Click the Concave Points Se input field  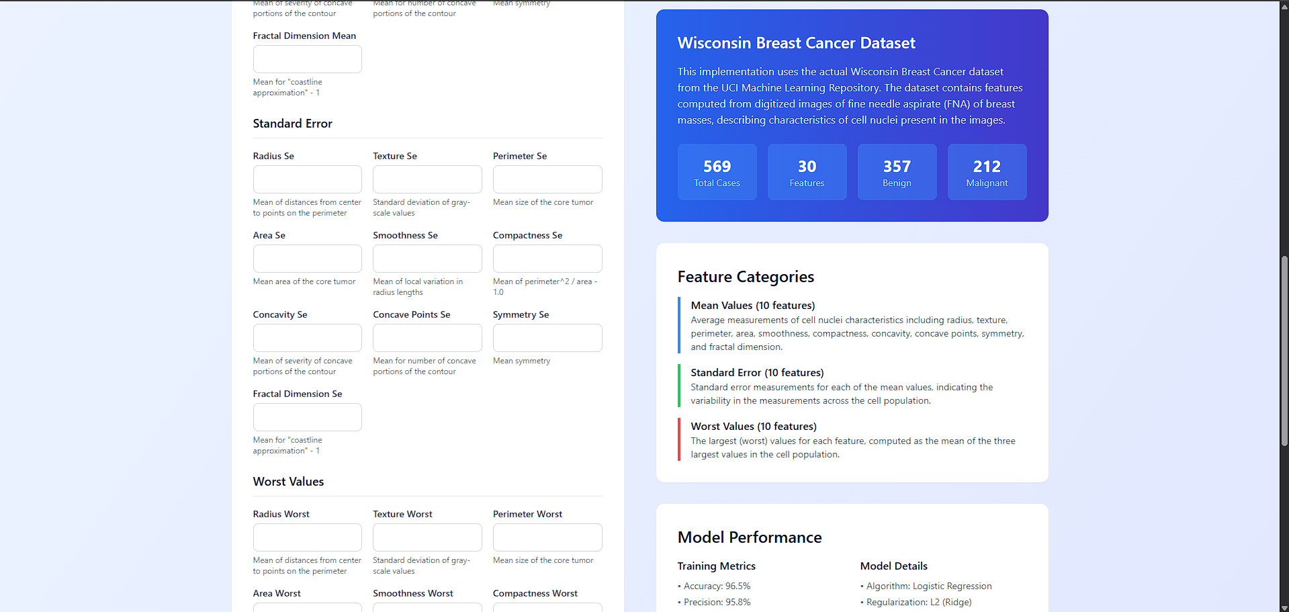point(427,338)
